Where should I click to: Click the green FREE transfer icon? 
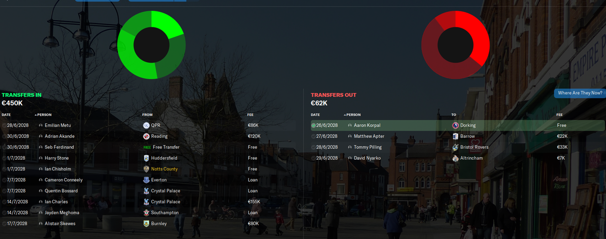[x=147, y=147]
